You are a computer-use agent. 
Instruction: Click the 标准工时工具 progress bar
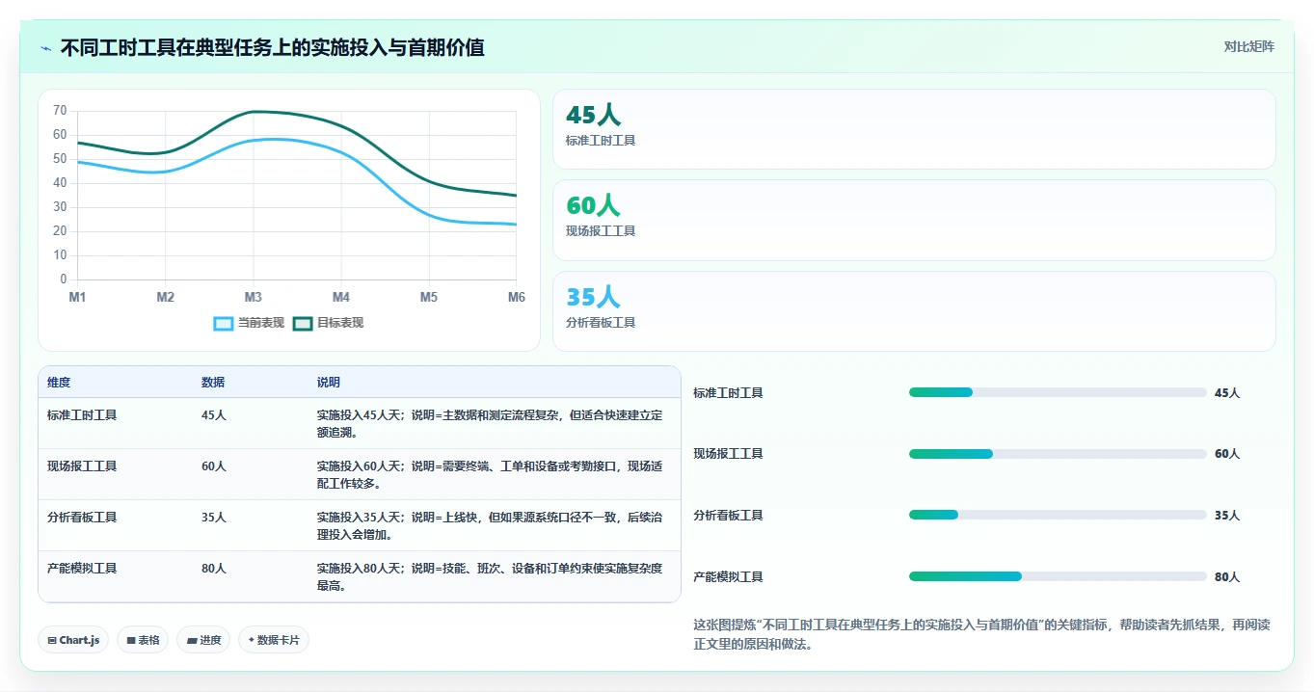1058,392
